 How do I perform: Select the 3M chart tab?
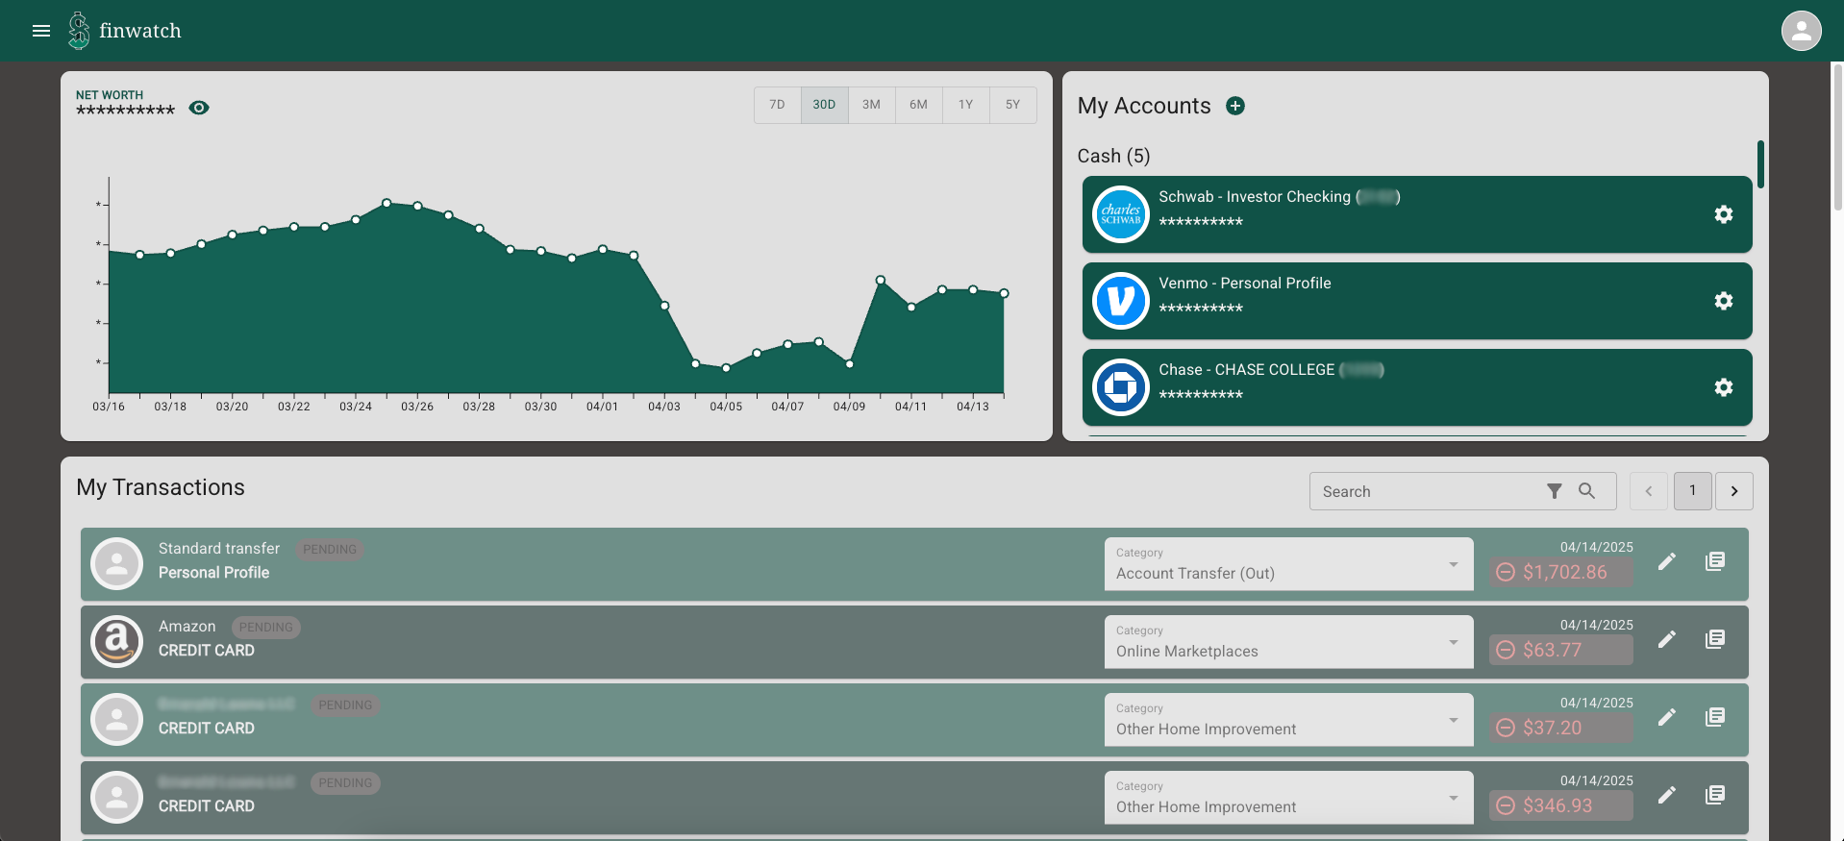(x=871, y=105)
